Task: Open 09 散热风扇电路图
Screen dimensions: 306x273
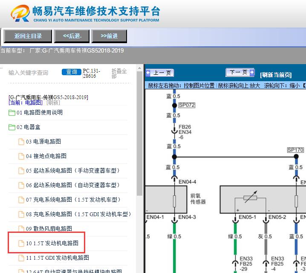Action: pyautogui.click(x=49, y=229)
